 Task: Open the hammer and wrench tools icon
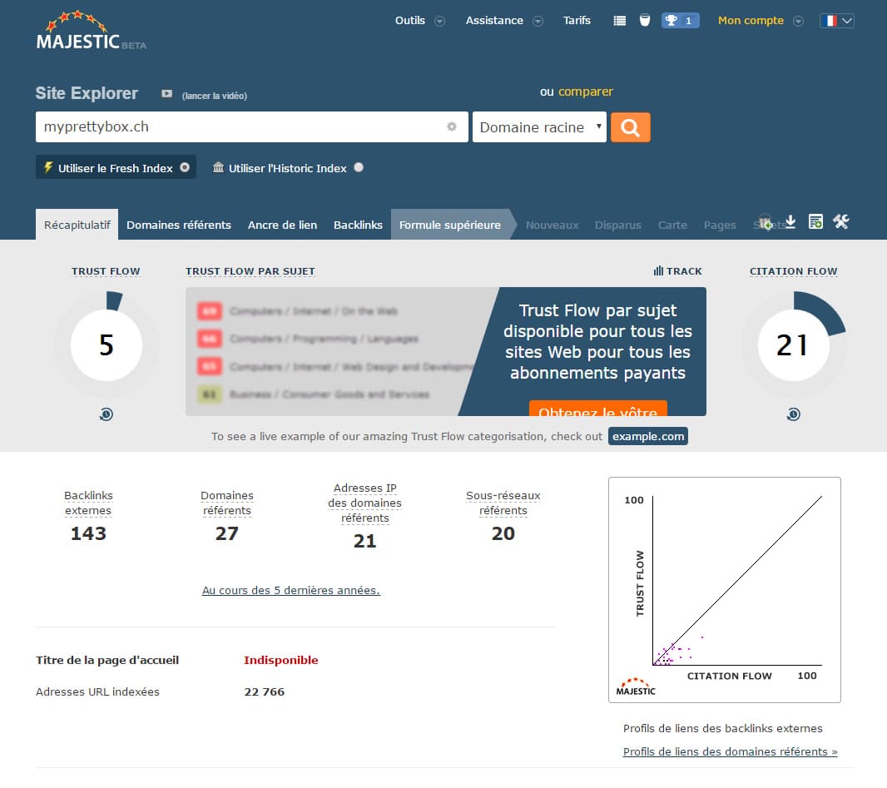click(x=840, y=221)
